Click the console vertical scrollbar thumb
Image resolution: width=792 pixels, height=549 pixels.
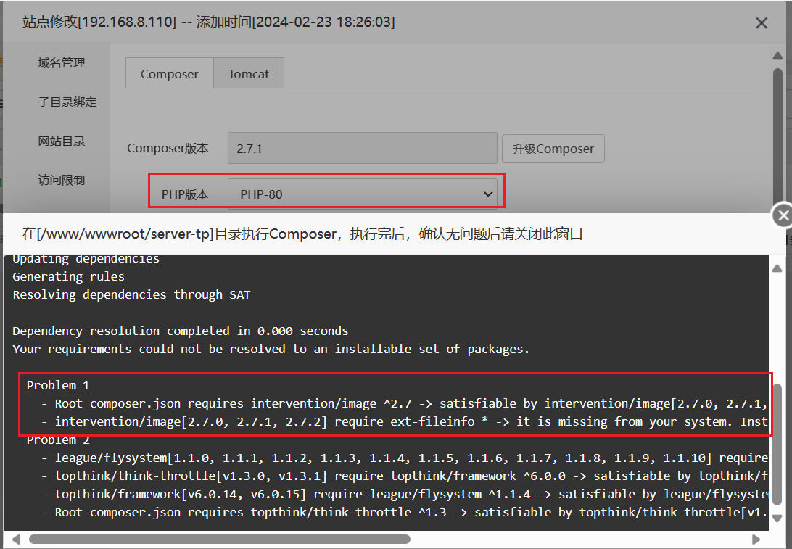[x=777, y=445]
